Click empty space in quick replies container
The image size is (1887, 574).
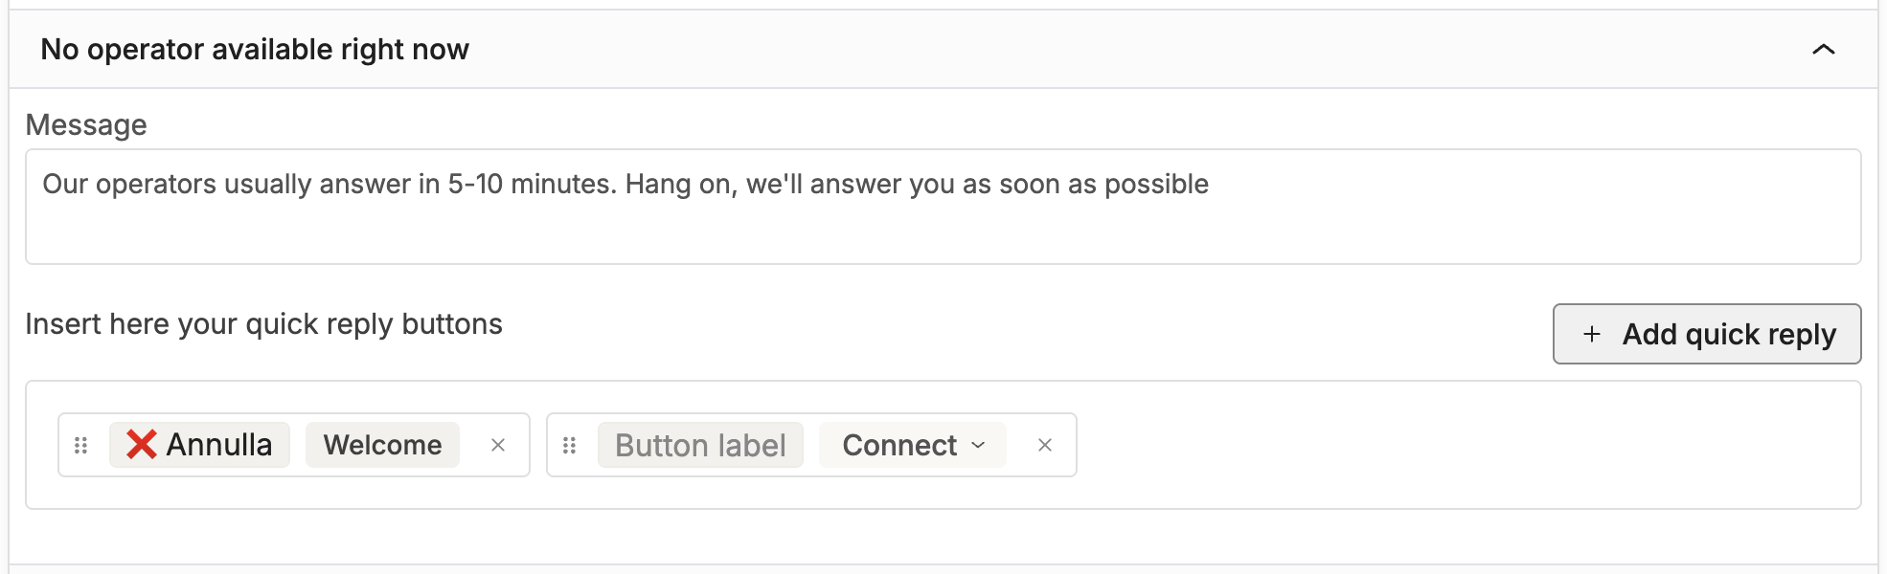point(1437,445)
